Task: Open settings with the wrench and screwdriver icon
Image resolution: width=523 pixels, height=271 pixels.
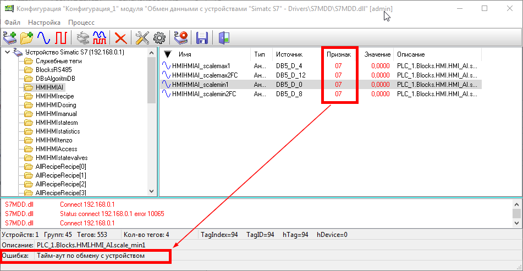Action: pyautogui.click(x=142, y=38)
